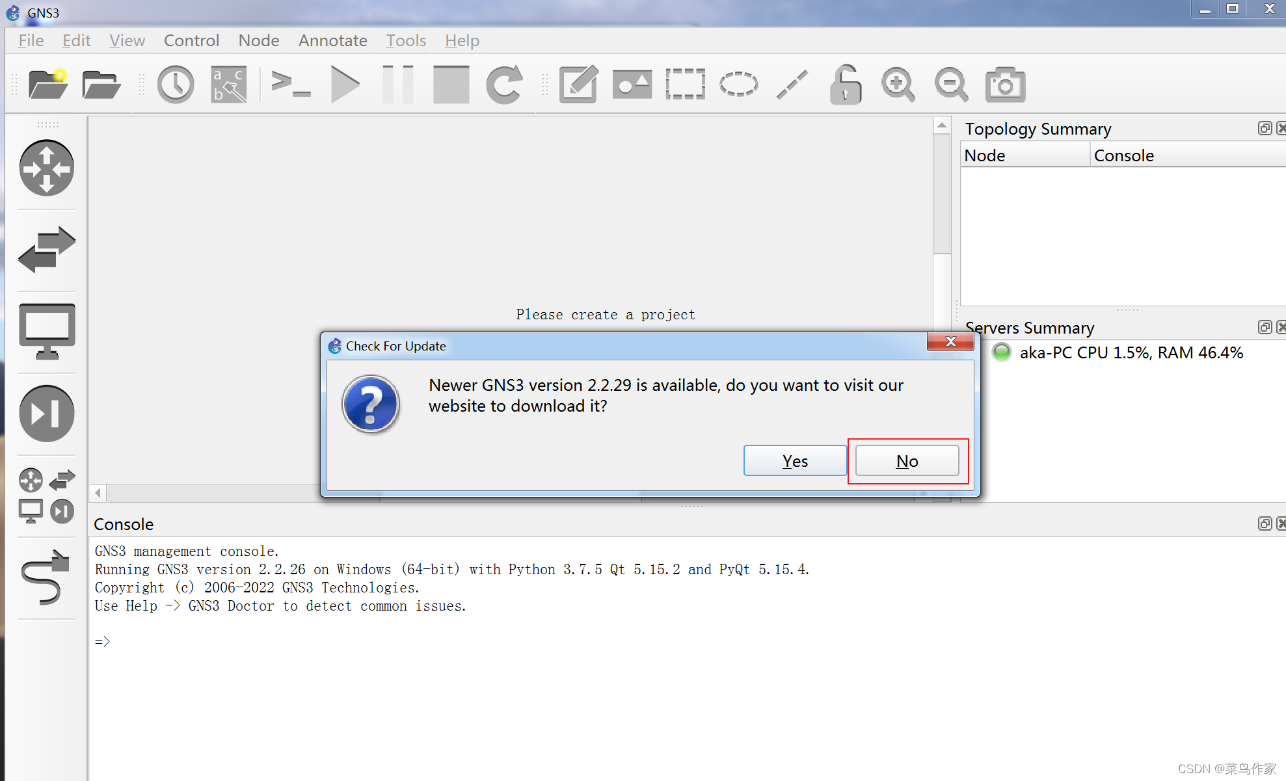Screen dimensions: 1286x781
Task: Browse all devices grouped icon
Action: 46,496
